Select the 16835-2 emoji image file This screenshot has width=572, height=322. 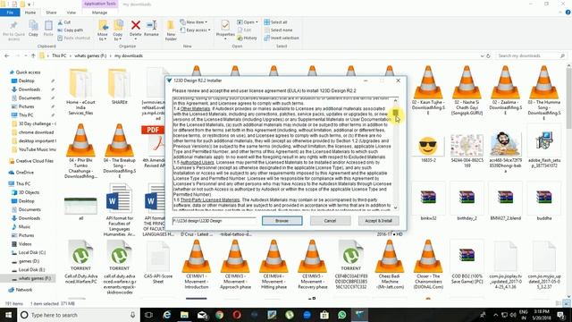pyautogui.click(x=428, y=148)
